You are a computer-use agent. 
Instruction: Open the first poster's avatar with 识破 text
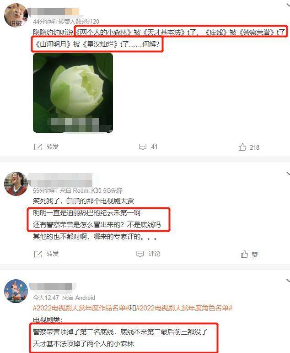coord(16,15)
